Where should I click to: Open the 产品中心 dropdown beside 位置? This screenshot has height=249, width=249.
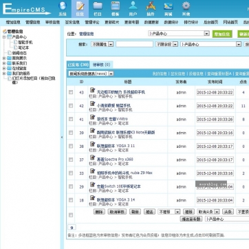click(x=179, y=34)
